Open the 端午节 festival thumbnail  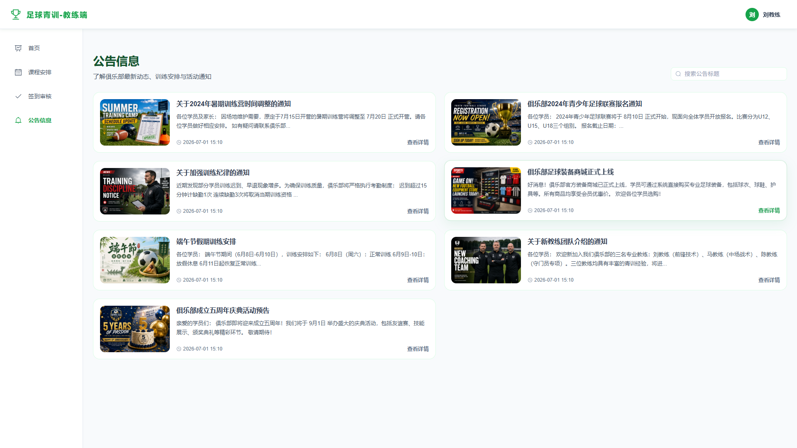coord(135,260)
